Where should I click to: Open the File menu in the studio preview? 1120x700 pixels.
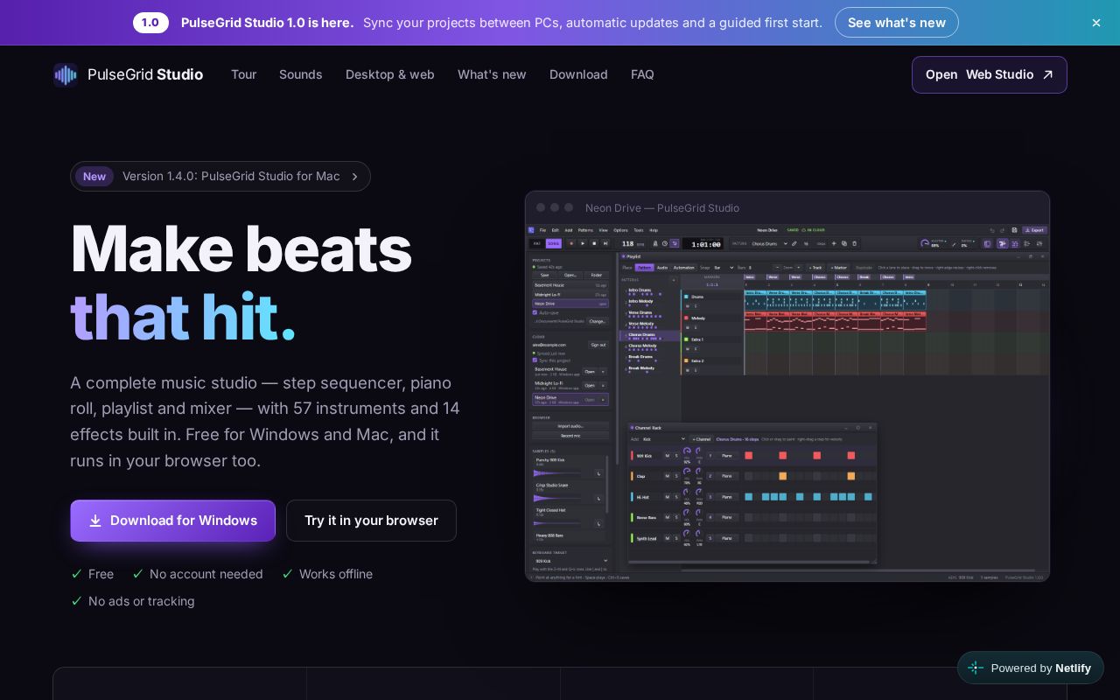[x=542, y=230]
